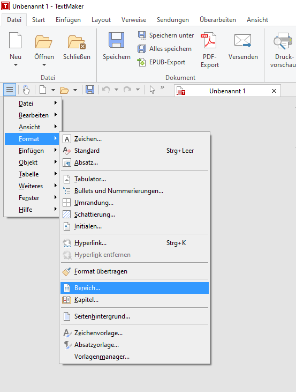Viewport: 296px width, 392px height.
Task: Open Druckvorschau print preview icon
Action: point(283,41)
